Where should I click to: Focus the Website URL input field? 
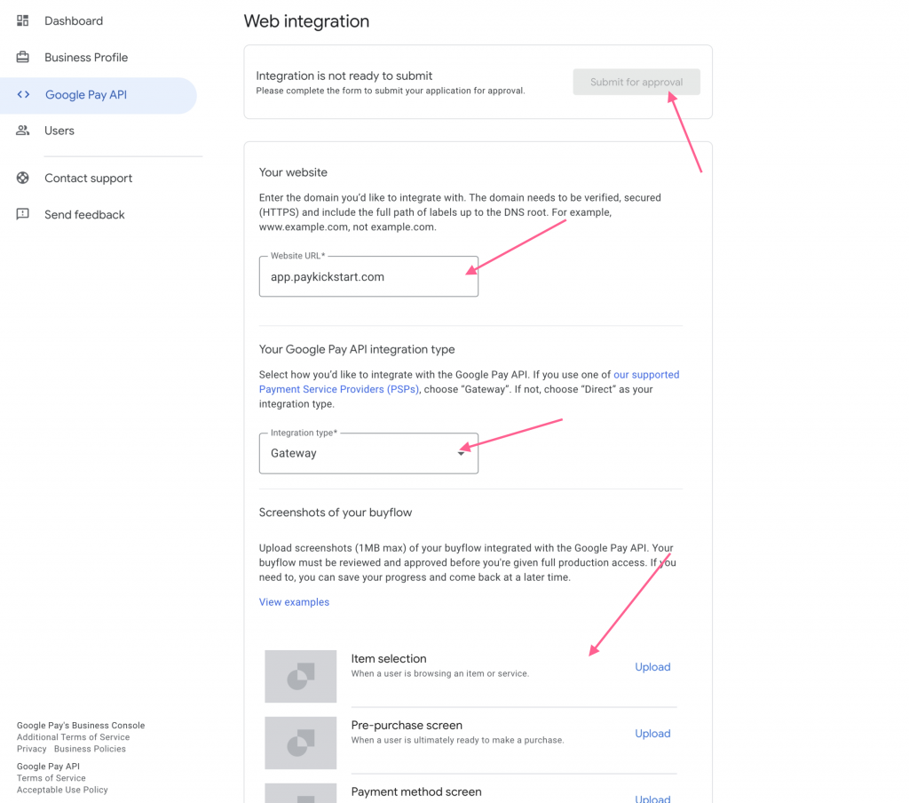(x=368, y=277)
